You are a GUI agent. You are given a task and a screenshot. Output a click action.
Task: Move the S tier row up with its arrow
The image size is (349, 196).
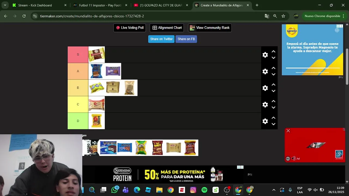tap(273, 51)
